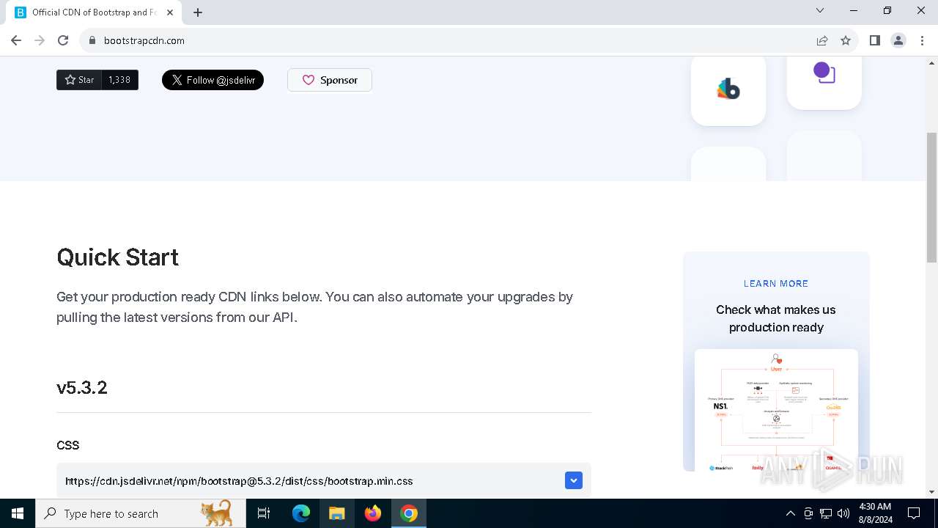Viewport: 938px width, 528px height.
Task: Open the Chrome profile avatar
Action: (x=898, y=40)
